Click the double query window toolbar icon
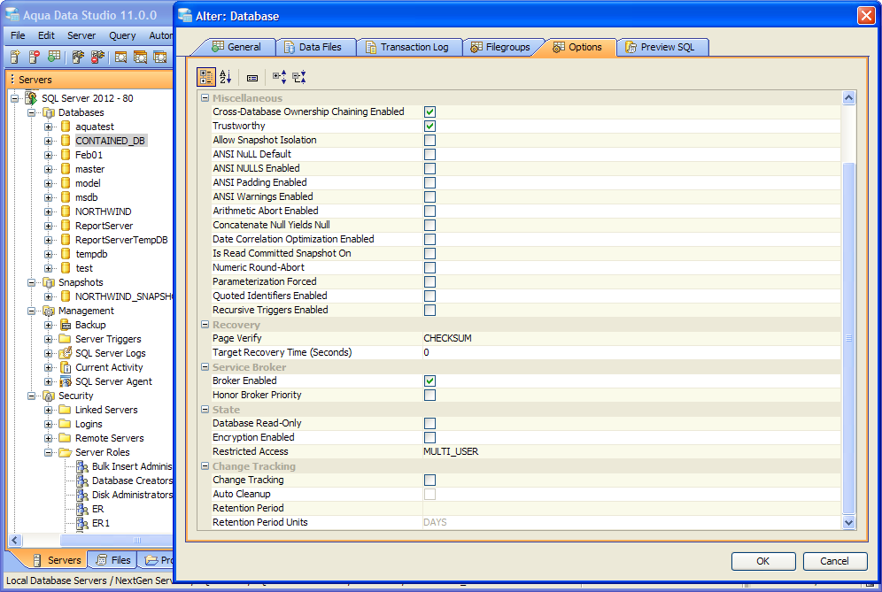Screen dimensions: 882x592 pos(140,57)
